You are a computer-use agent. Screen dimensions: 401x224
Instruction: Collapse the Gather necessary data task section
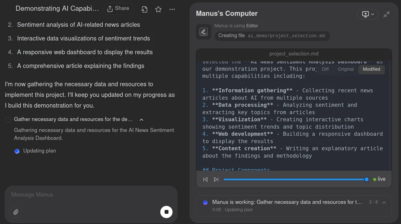pos(142,120)
